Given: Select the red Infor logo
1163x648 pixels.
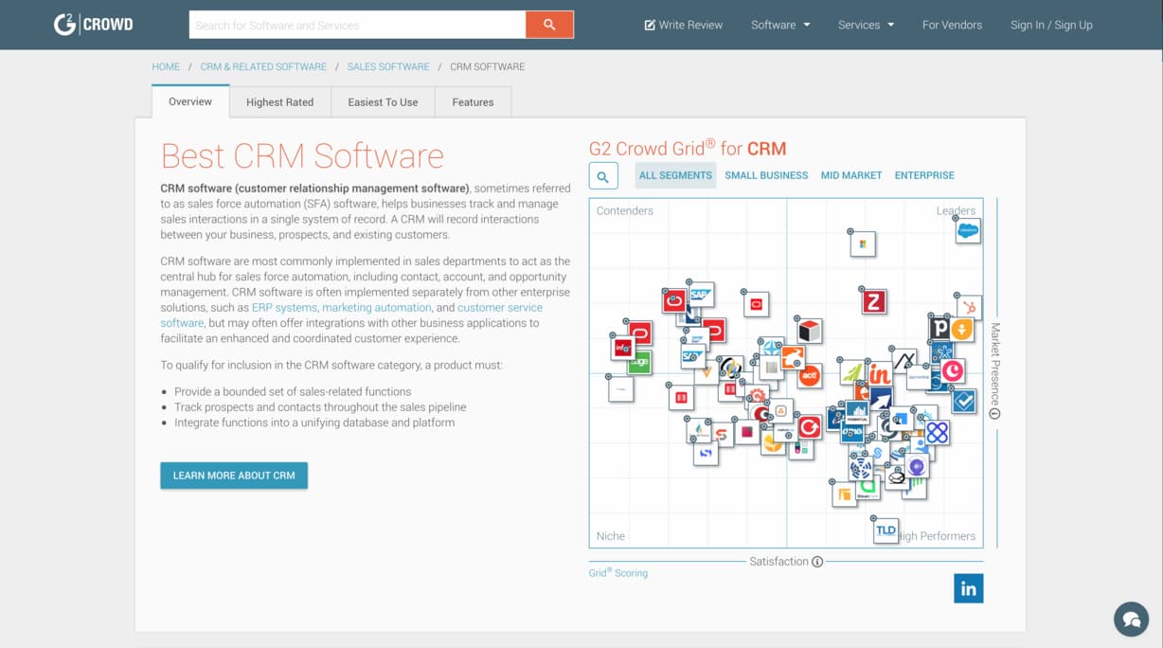Looking at the screenshot, I should tap(623, 348).
